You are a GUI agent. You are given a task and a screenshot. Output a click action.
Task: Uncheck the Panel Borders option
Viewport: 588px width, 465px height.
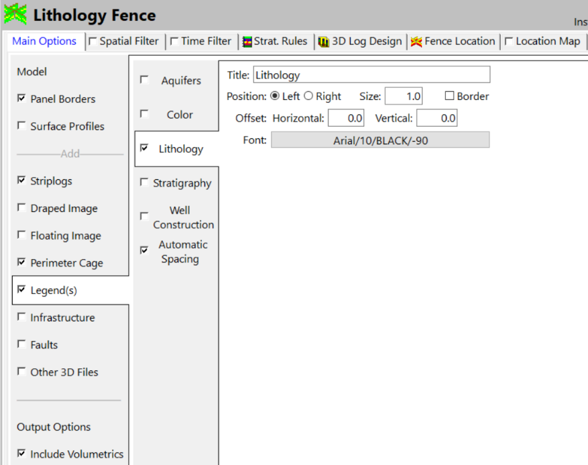(21, 99)
